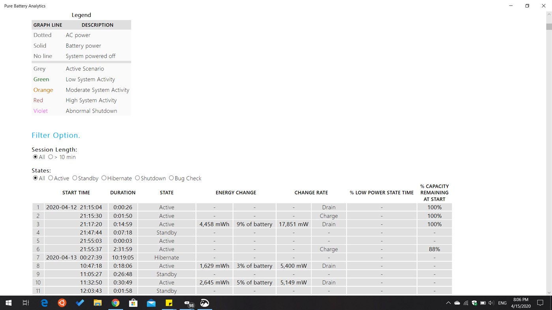This screenshot has height=310, width=552.
Task: Select the Hibernate state filter
Action: pos(104,178)
